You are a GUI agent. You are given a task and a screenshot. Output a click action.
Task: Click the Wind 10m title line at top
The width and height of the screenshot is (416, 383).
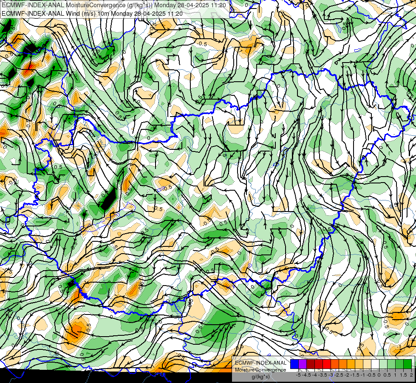click(92, 14)
